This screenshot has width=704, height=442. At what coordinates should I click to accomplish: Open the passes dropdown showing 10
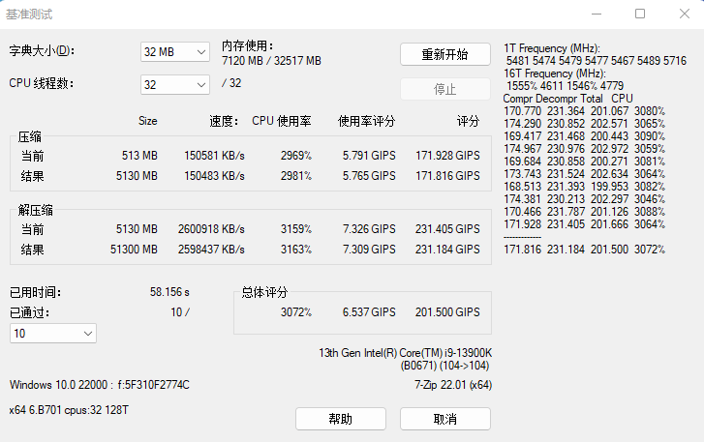(x=53, y=333)
